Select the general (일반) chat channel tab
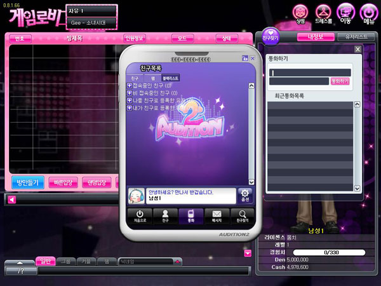This screenshot has height=286, width=381. [x=46, y=261]
